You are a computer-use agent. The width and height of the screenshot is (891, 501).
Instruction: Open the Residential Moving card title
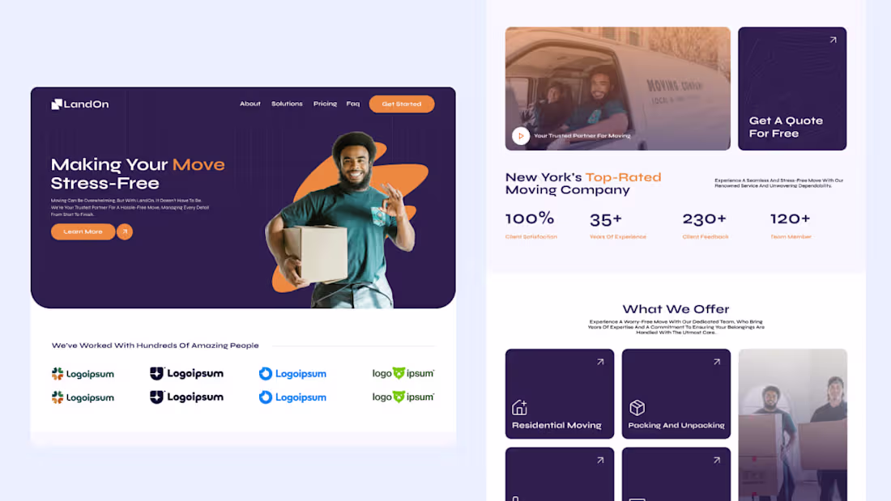tap(556, 425)
